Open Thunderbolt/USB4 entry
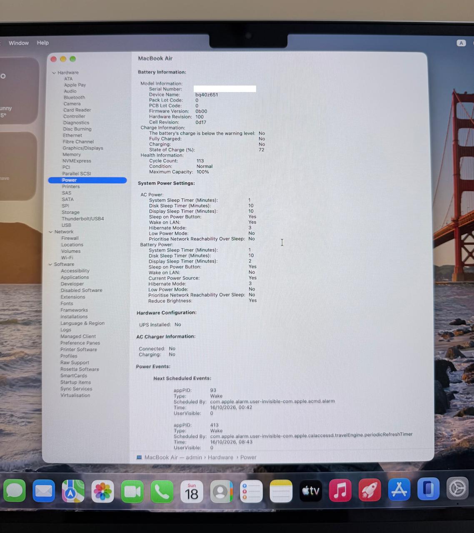This screenshot has width=474, height=533. [83, 219]
